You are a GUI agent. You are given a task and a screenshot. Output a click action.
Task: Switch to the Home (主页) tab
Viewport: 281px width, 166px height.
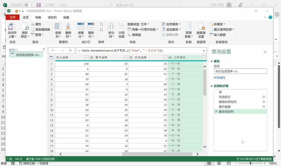click(x=26, y=18)
